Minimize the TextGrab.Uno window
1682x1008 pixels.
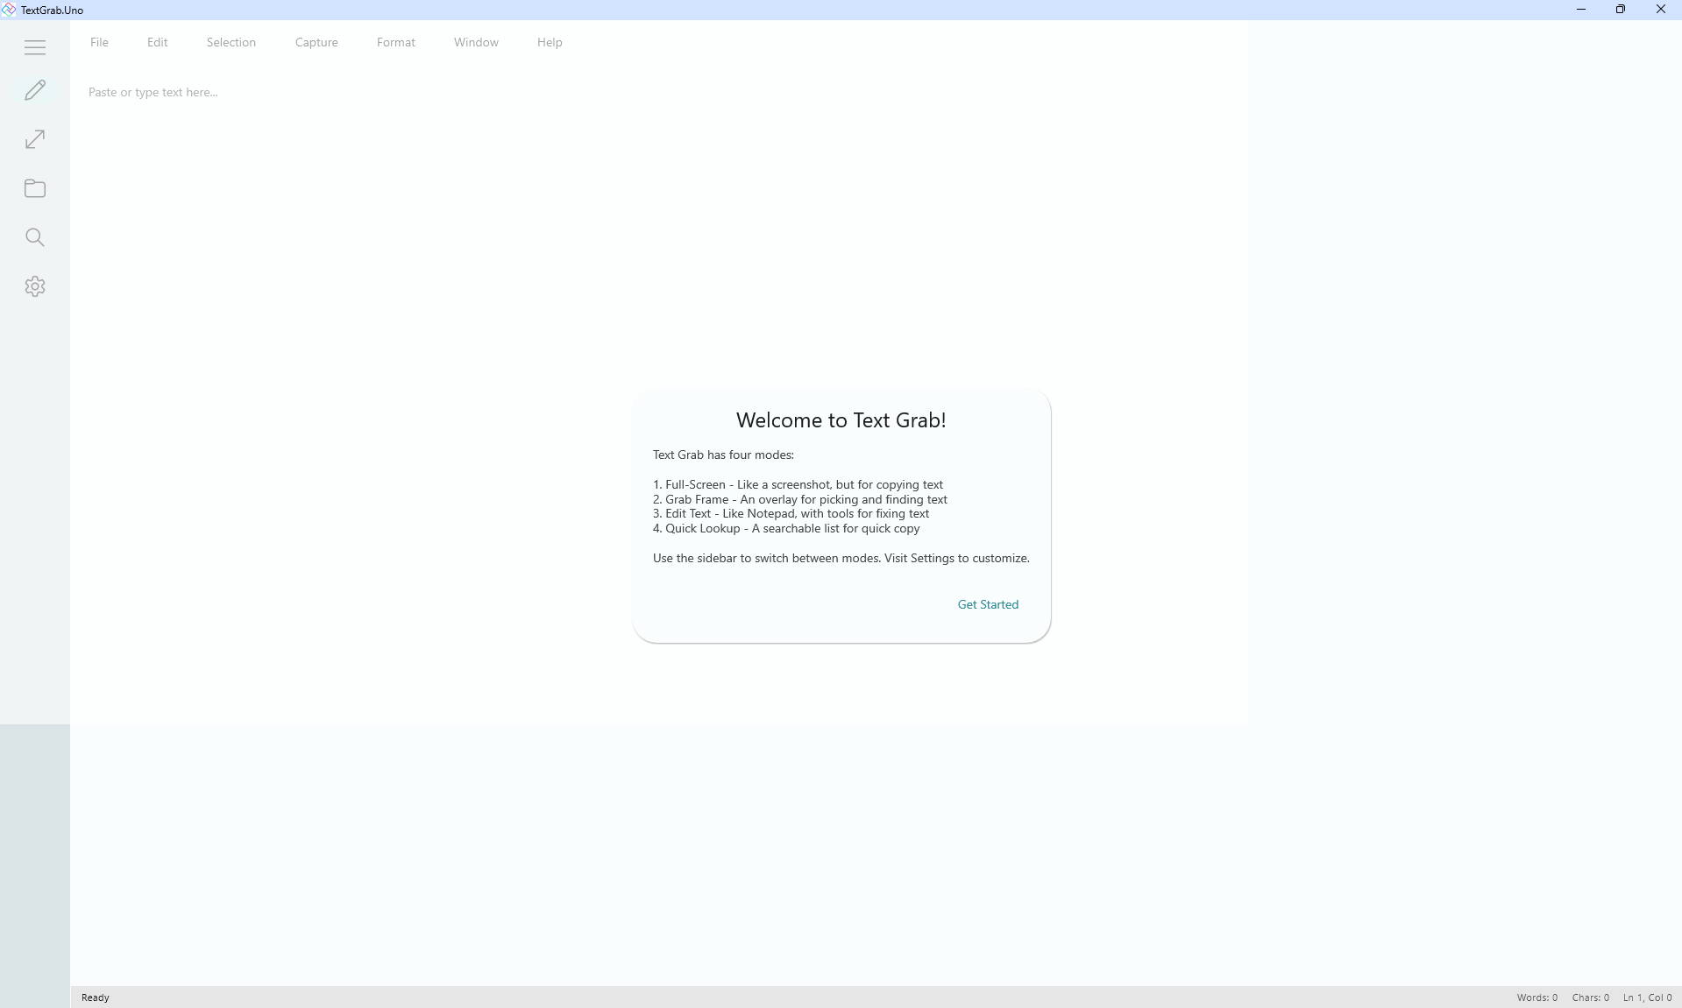coord(1581,10)
